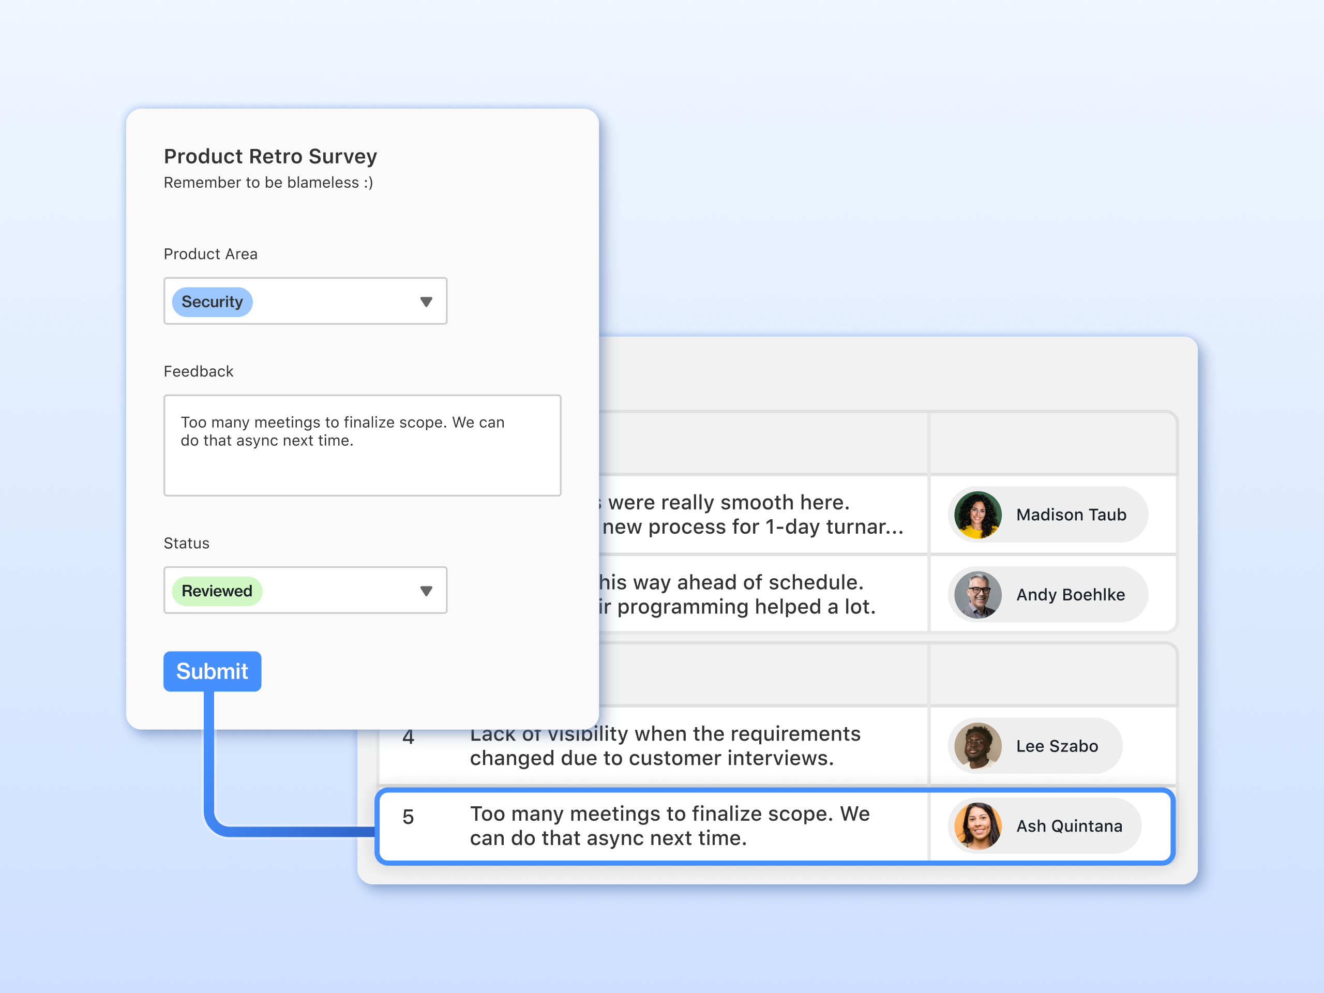Click Andy Boehlke's avatar photo
This screenshot has height=993, width=1324.
[x=977, y=594]
